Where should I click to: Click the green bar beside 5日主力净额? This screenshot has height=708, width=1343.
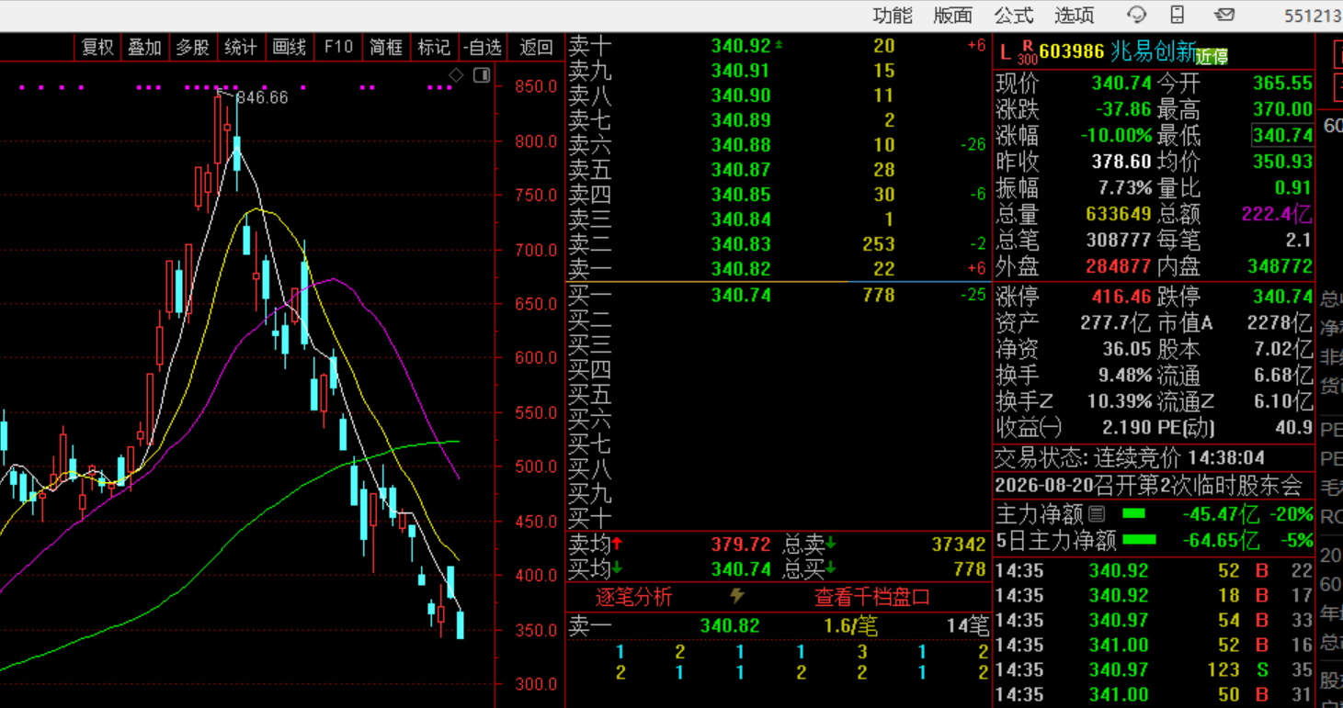[1140, 540]
